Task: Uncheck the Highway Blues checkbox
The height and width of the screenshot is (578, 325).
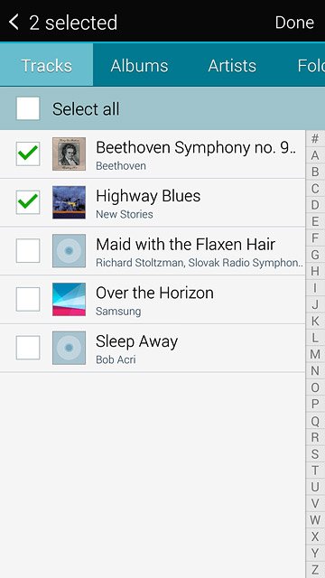Action: click(28, 202)
